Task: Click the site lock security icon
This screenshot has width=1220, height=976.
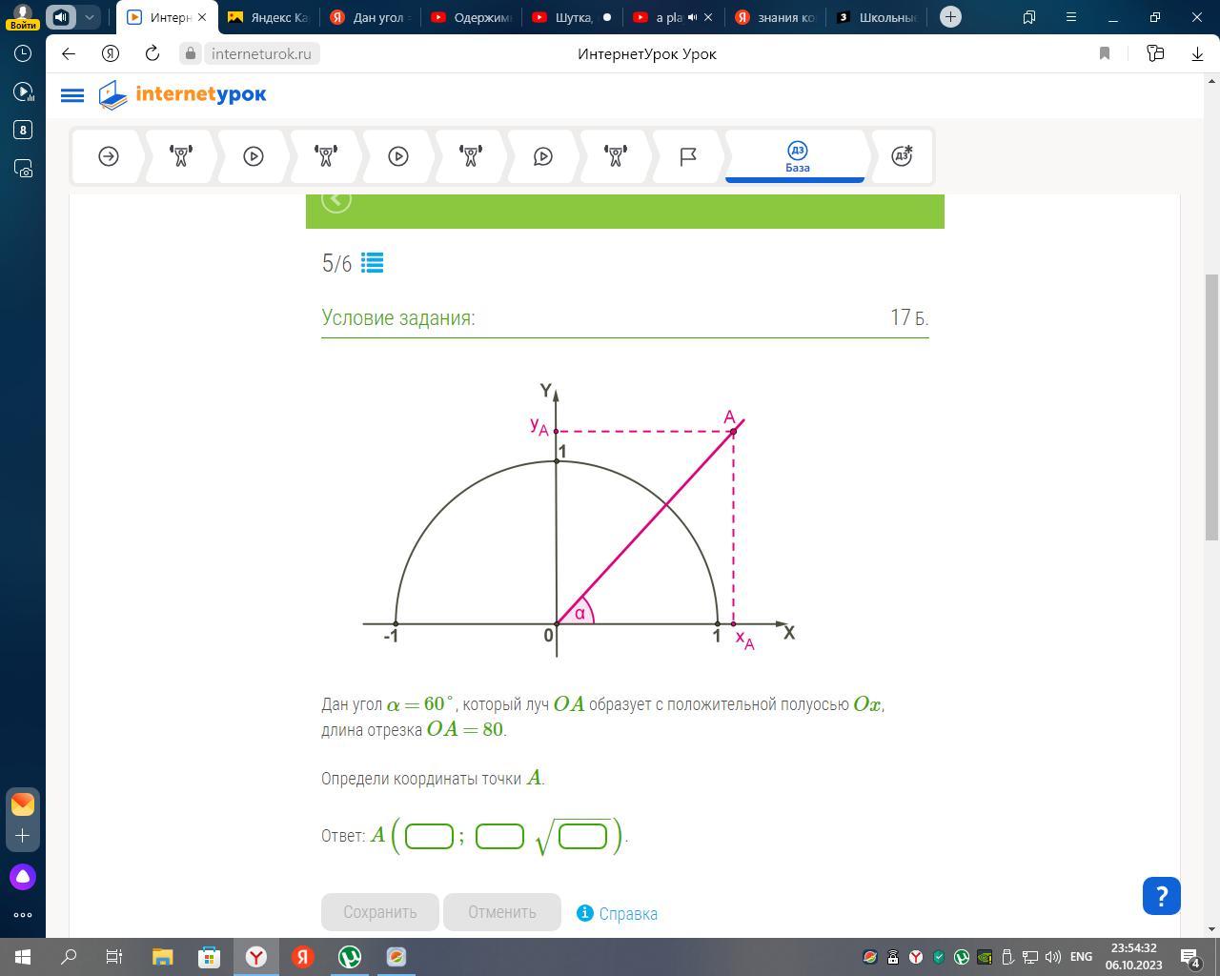Action: pyautogui.click(x=191, y=53)
